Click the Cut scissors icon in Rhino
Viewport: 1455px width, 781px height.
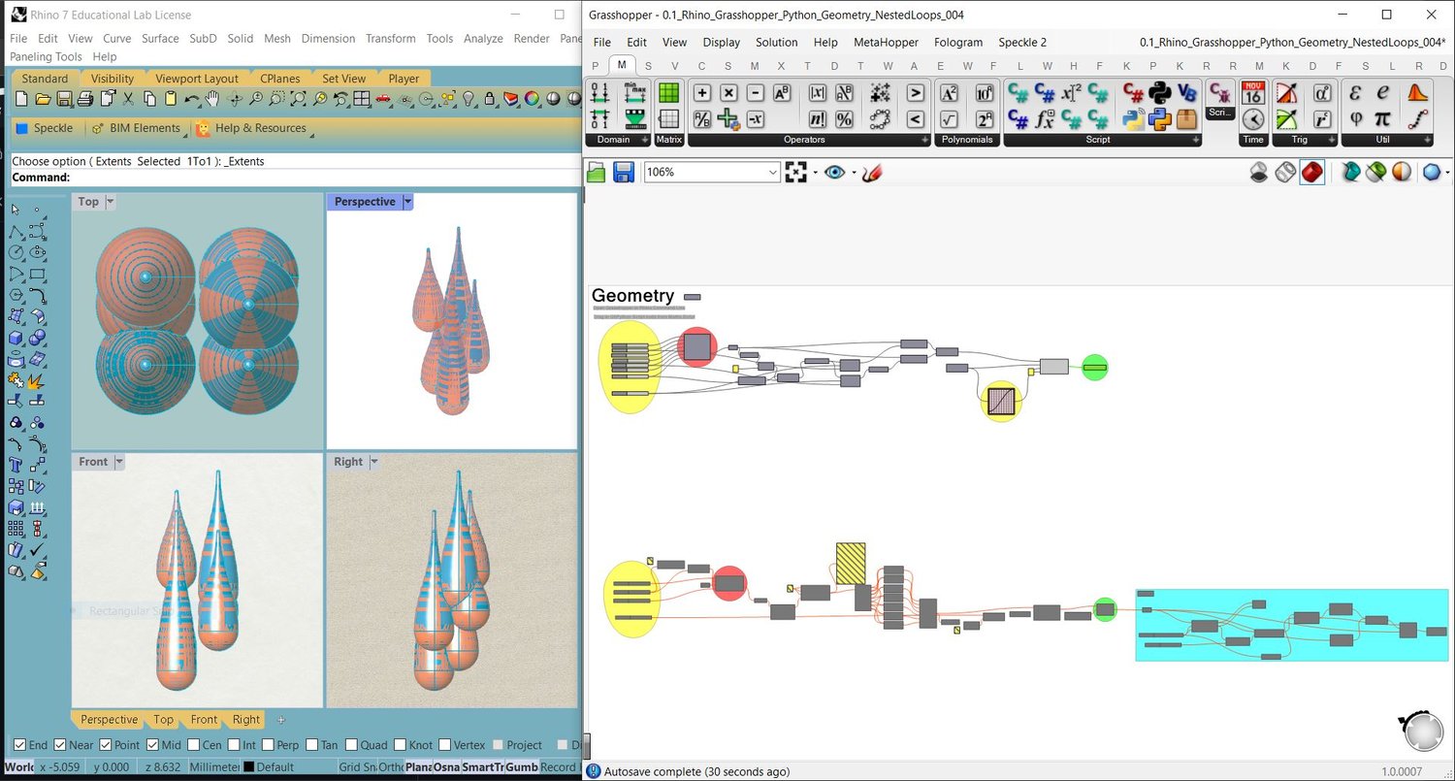pyautogui.click(x=129, y=99)
